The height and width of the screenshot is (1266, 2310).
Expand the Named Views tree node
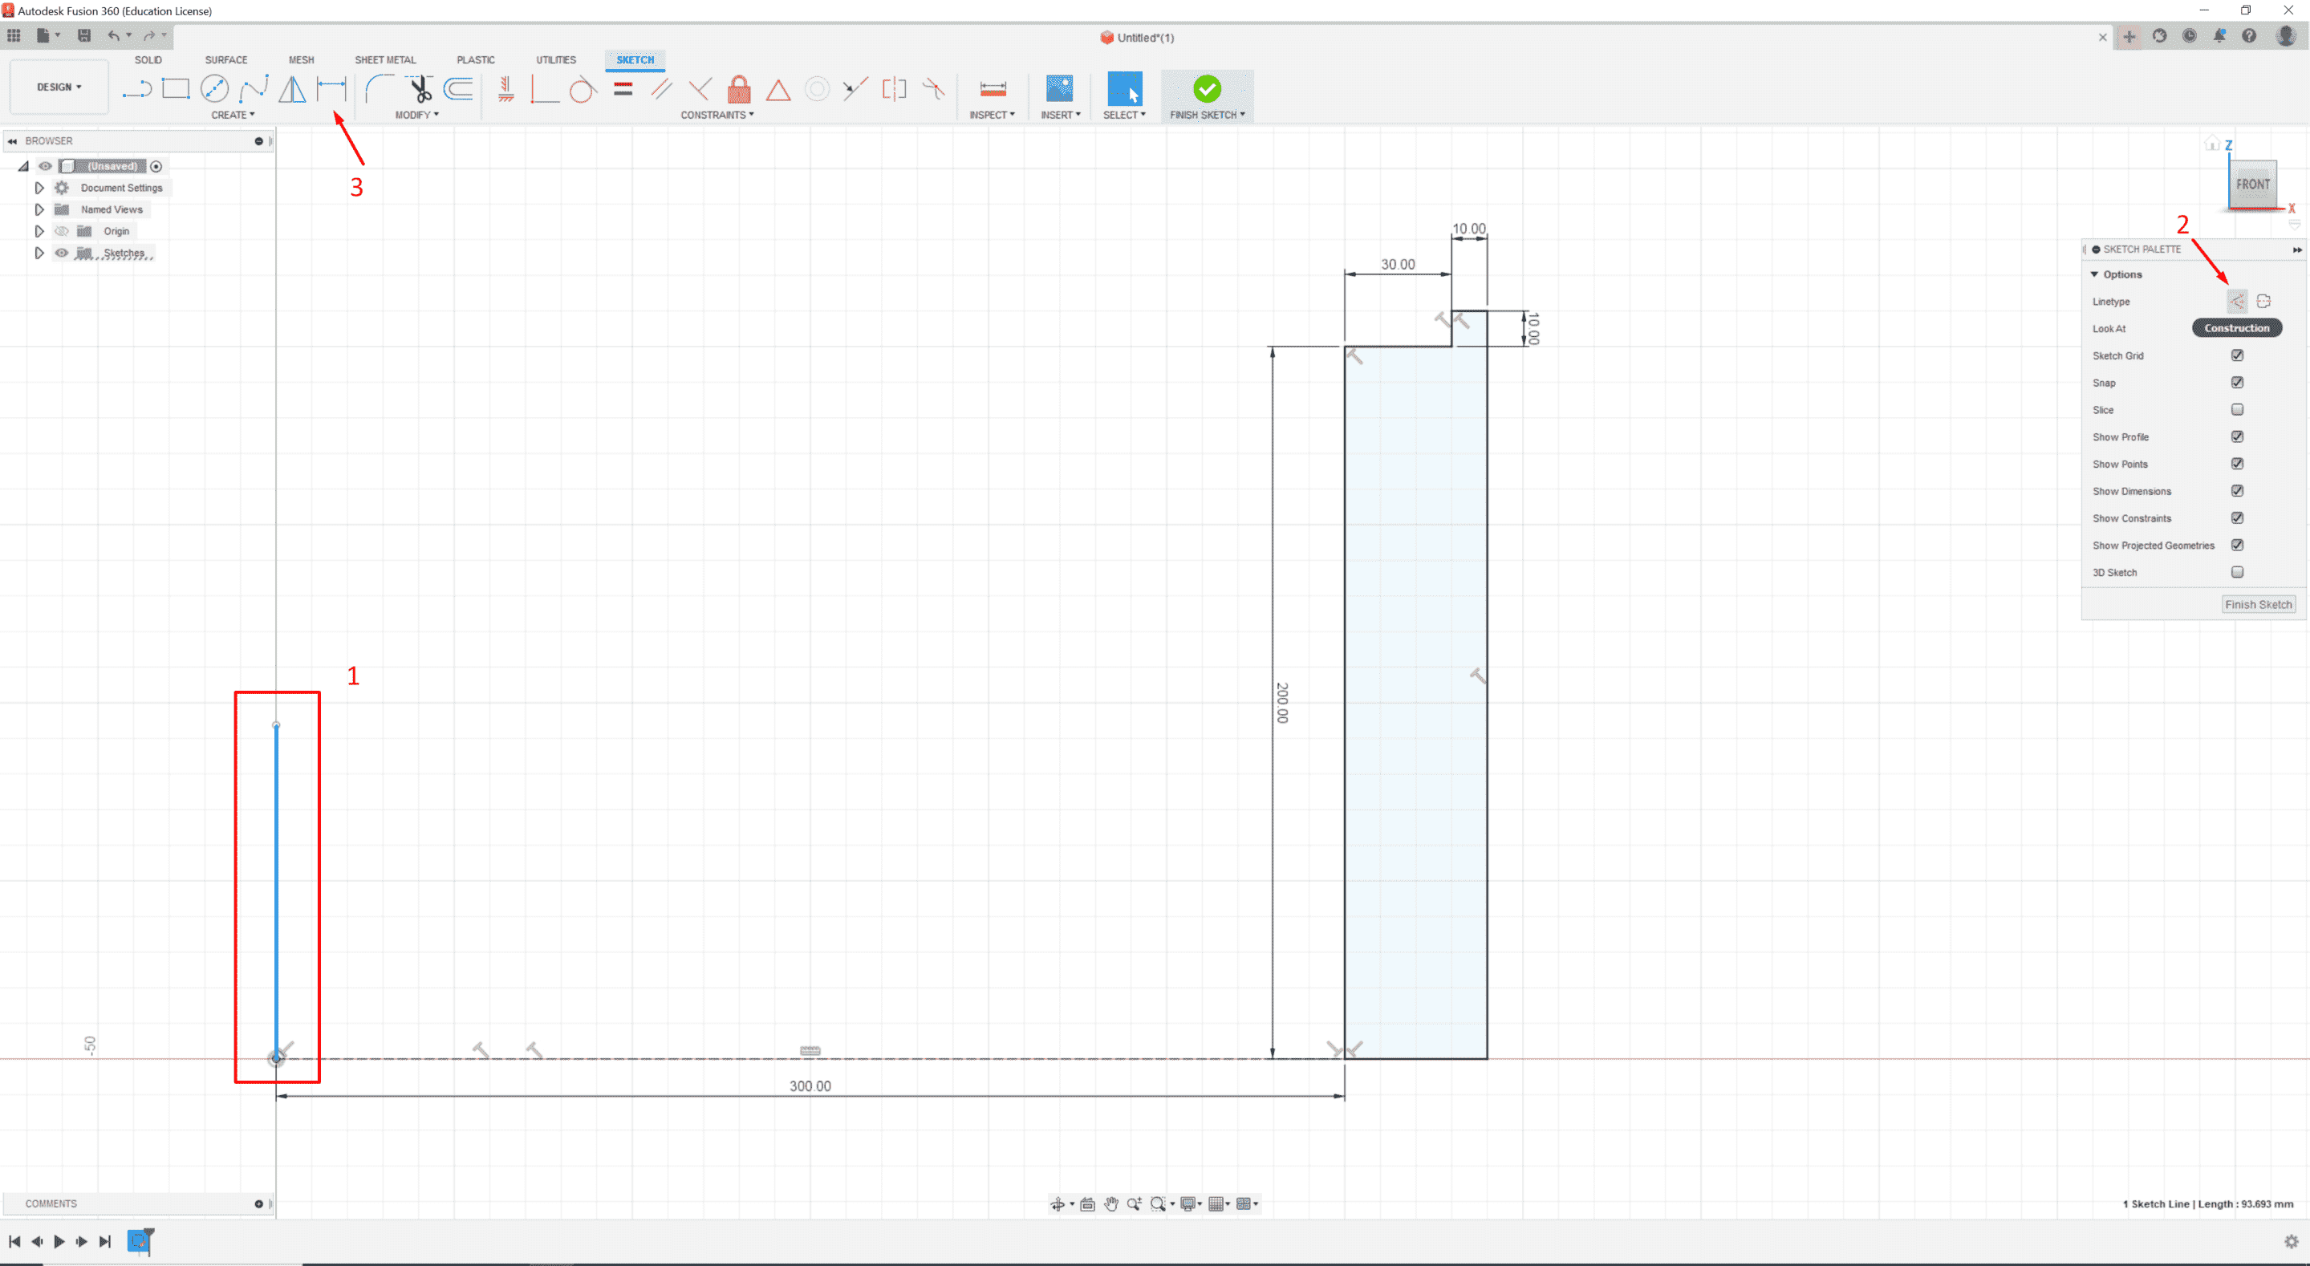39,210
